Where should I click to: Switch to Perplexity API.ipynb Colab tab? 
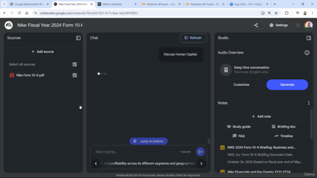[x=160, y=4]
